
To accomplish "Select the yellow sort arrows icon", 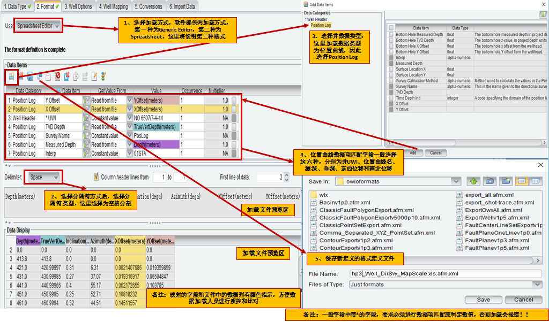I will click(102, 76).
